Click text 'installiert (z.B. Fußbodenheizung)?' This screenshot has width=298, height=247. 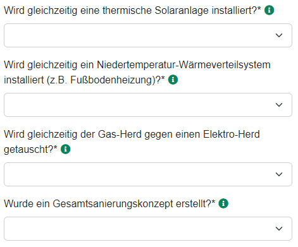click(x=83, y=80)
